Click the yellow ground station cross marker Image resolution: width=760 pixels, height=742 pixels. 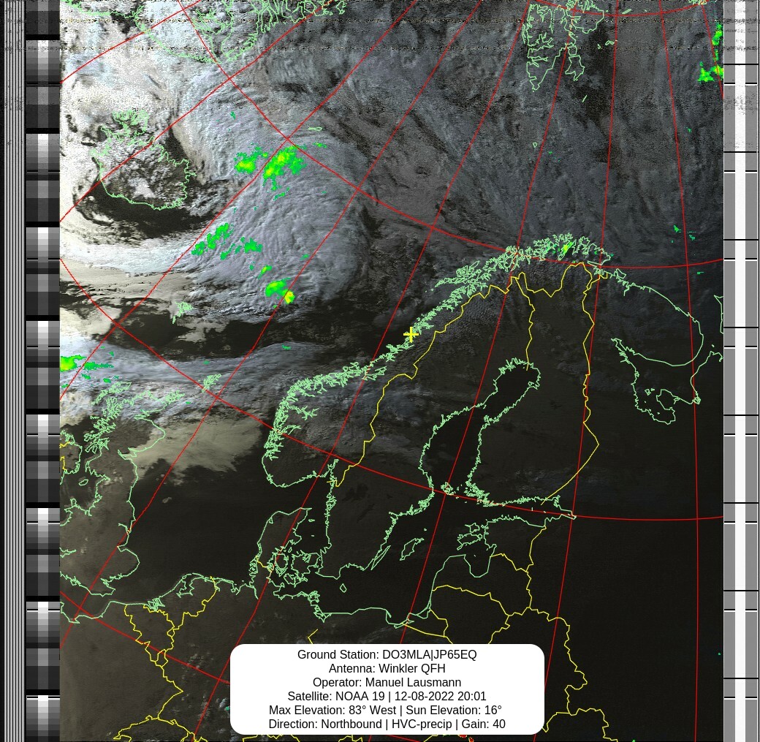coord(411,334)
